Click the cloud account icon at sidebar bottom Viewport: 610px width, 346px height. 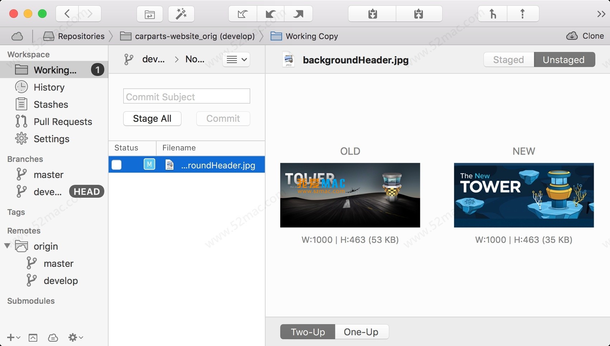(x=53, y=337)
